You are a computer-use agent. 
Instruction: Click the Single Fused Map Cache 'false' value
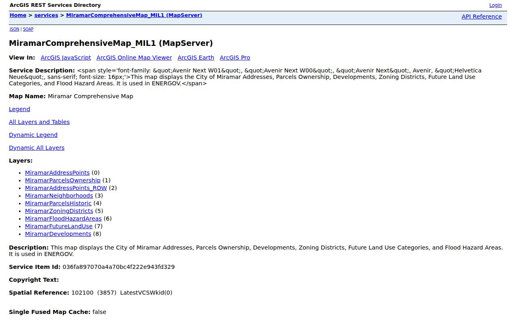pos(99,312)
